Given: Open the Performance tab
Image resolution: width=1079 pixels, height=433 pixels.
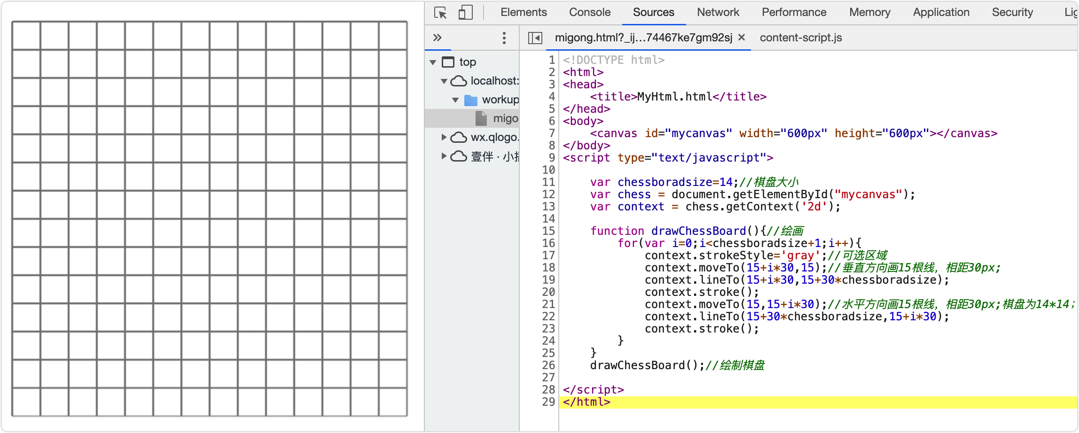Looking at the screenshot, I should [794, 13].
